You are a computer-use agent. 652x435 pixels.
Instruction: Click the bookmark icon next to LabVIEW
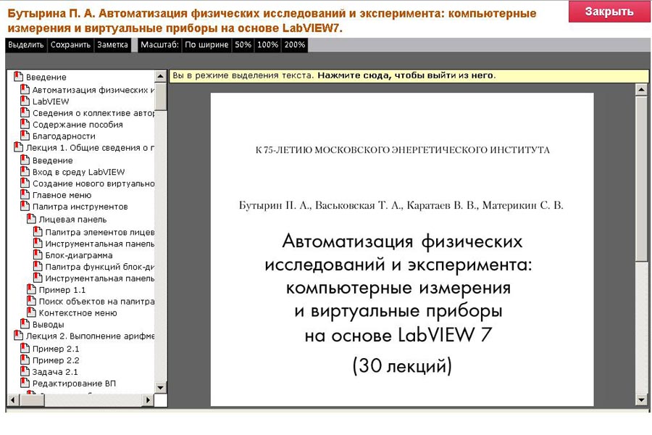(26, 101)
